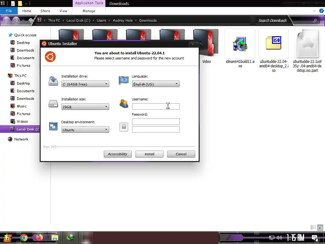Click Audrey Hale in the breadcrumb

pyautogui.click(x=123, y=20)
